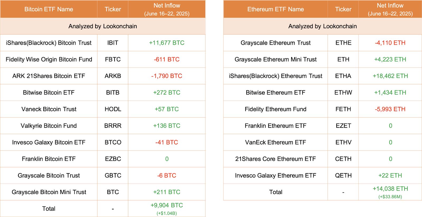Click the +11,677 BTC inflow value
422x217 pixels.
(167, 43)
